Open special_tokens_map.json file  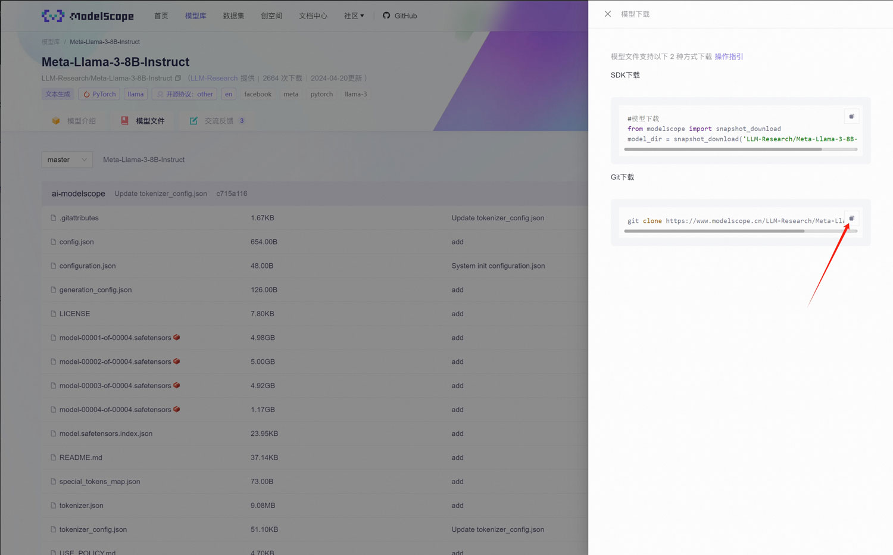[100, 481]
